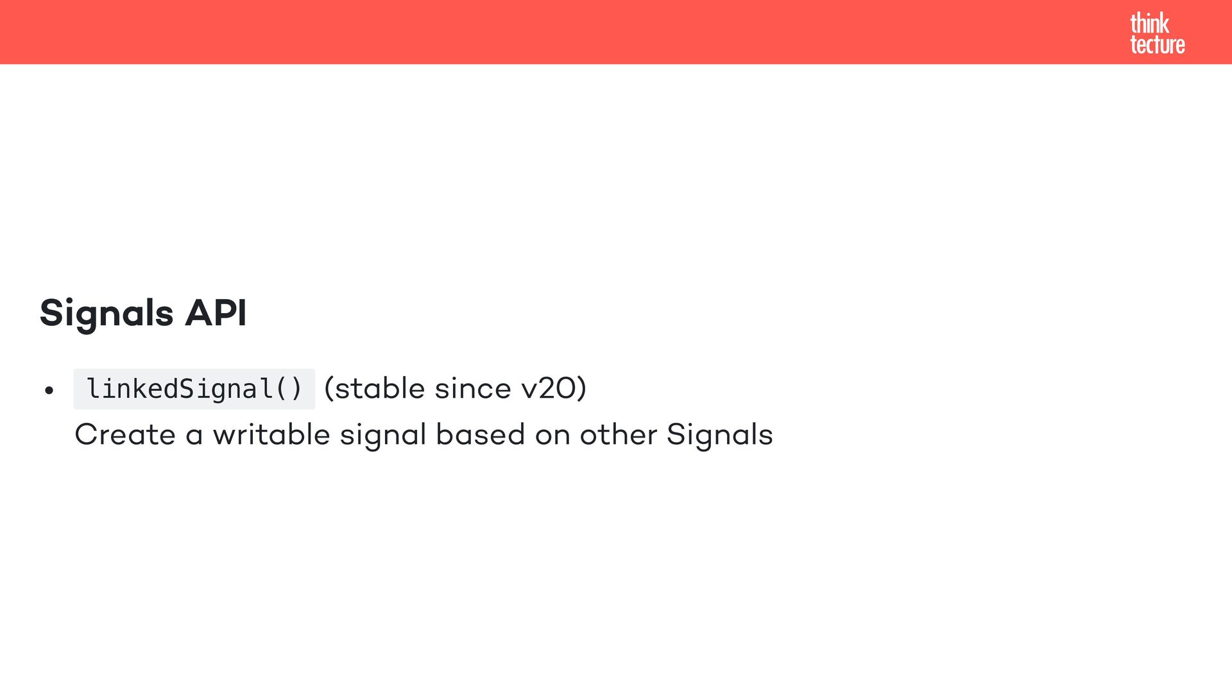This screenshot has height=693, width=1232.
Task: Click the thinktecture logo in the header
Action: pyautogui.click(x=1157, y=33)
